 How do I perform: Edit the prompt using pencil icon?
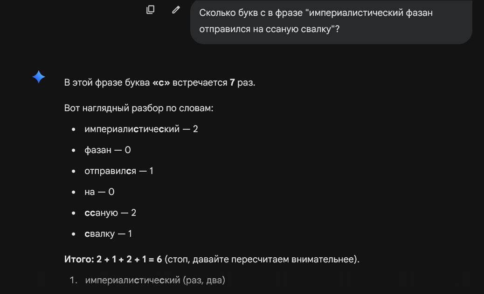(x=176, y=9)
